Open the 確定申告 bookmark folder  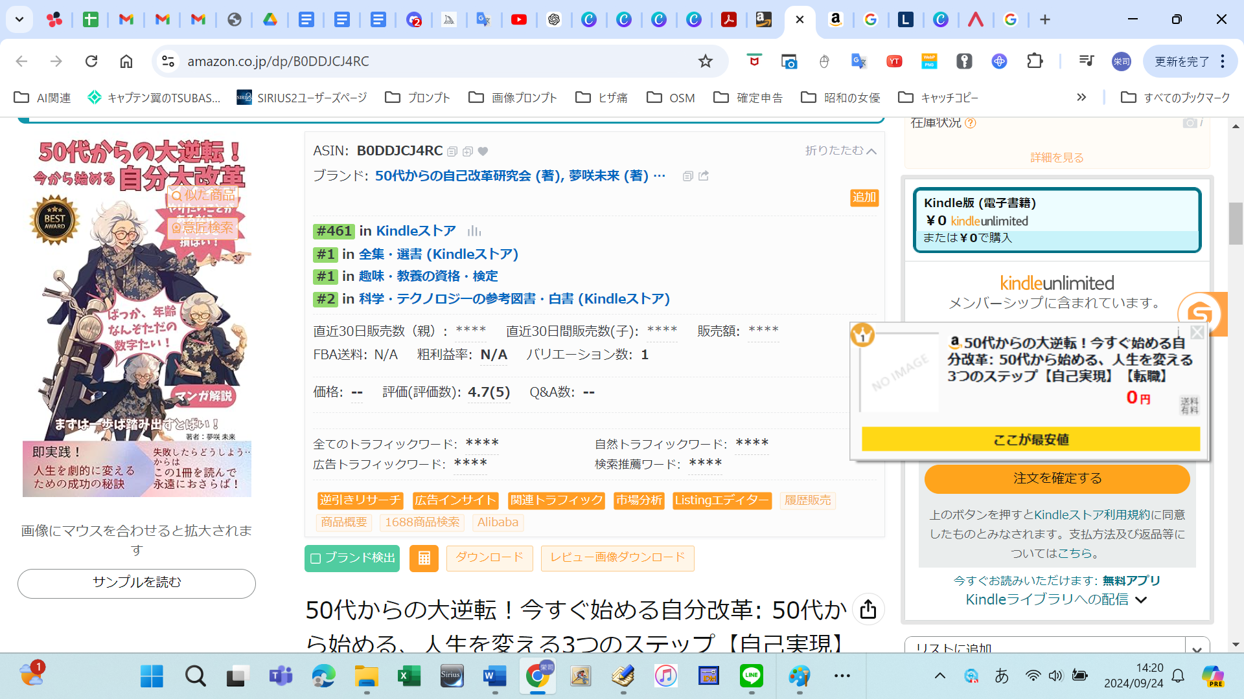pos(748,97)
